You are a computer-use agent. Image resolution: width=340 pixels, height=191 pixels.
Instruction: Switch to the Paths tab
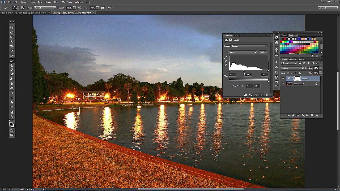tap(301, 59)
